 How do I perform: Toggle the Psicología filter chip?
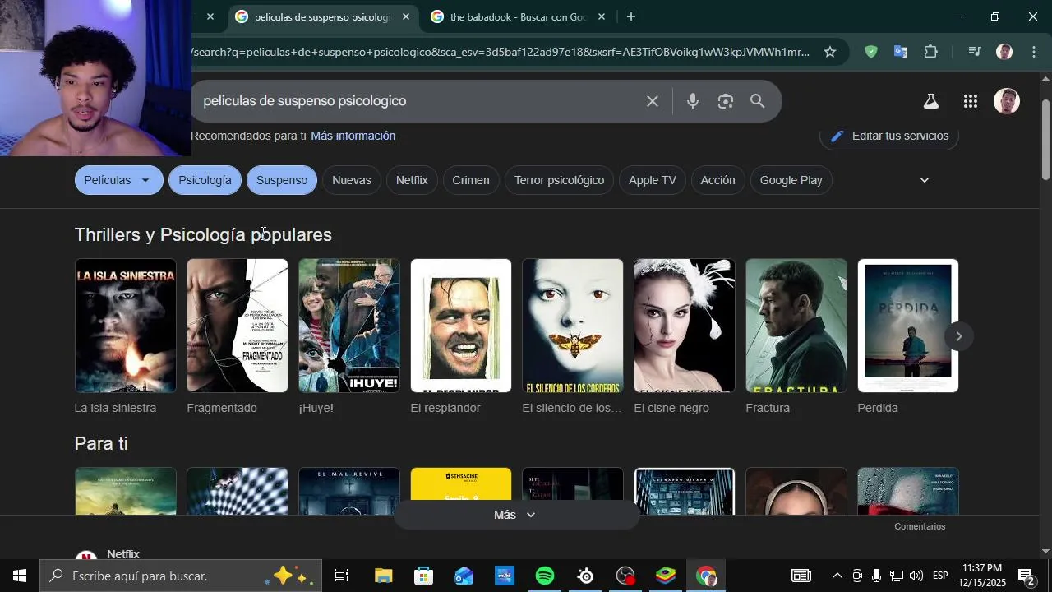coord(205,180)
